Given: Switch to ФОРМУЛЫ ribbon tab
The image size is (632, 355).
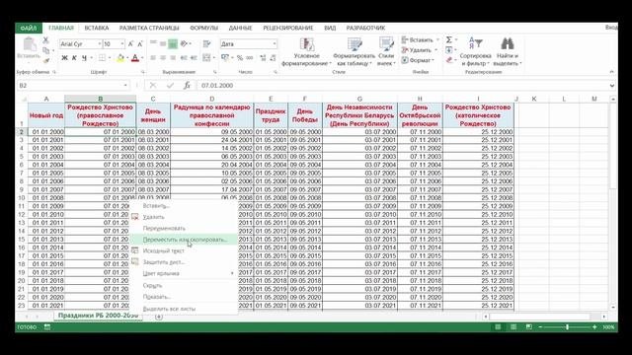Looking at the screenshot, I should pyautogui.click(x=204, y=28).
